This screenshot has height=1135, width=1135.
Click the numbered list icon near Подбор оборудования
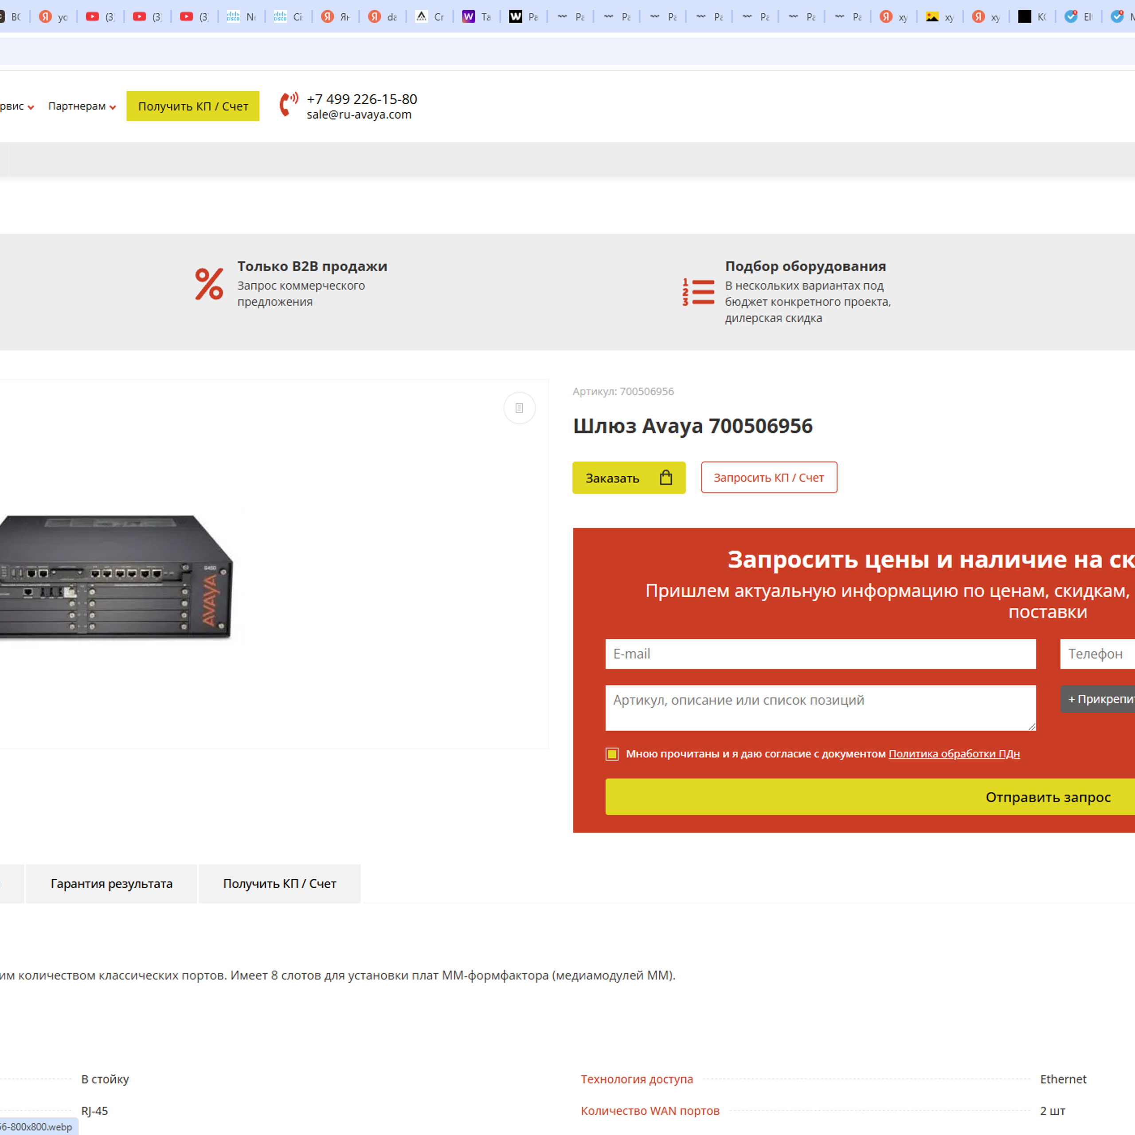pyautogui.click(x=698, y=291)
